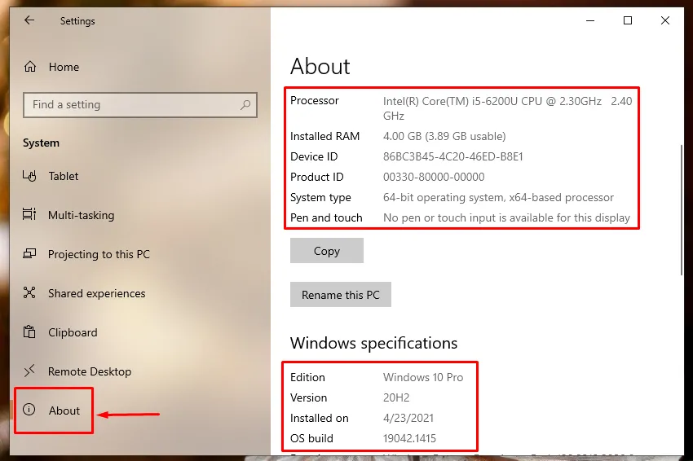Click the Windows specifications heading

(373, 343)
